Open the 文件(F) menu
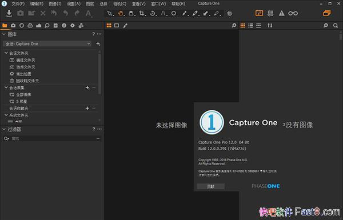Viewport: 343px width, 220px height. (18, 4)
